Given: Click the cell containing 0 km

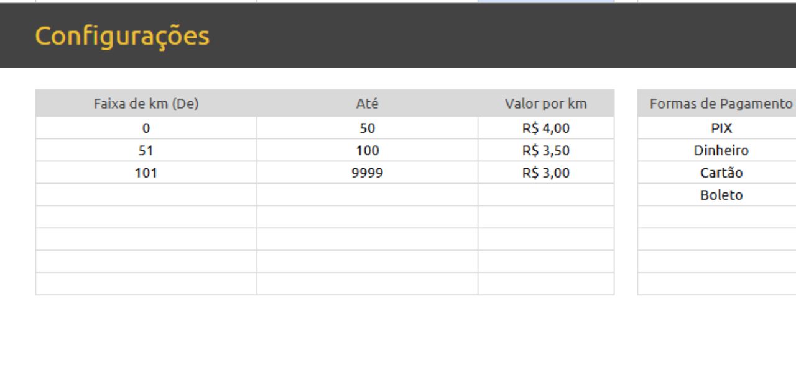Looking at the screenshot, I should coord(146,128).
